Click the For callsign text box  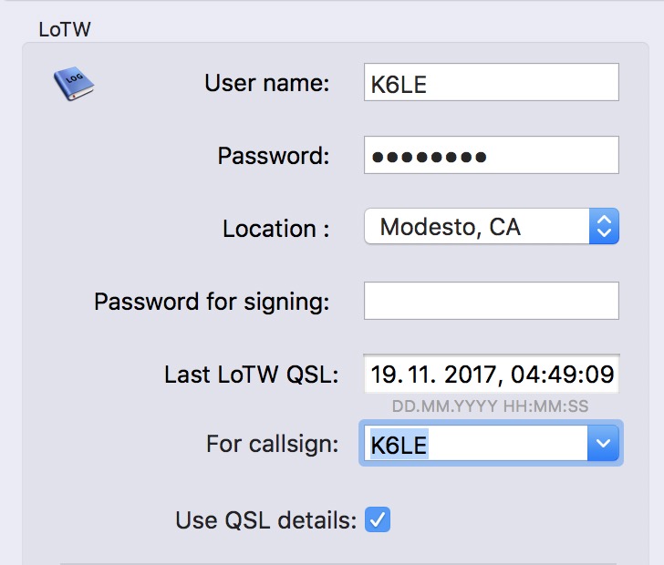474,445
